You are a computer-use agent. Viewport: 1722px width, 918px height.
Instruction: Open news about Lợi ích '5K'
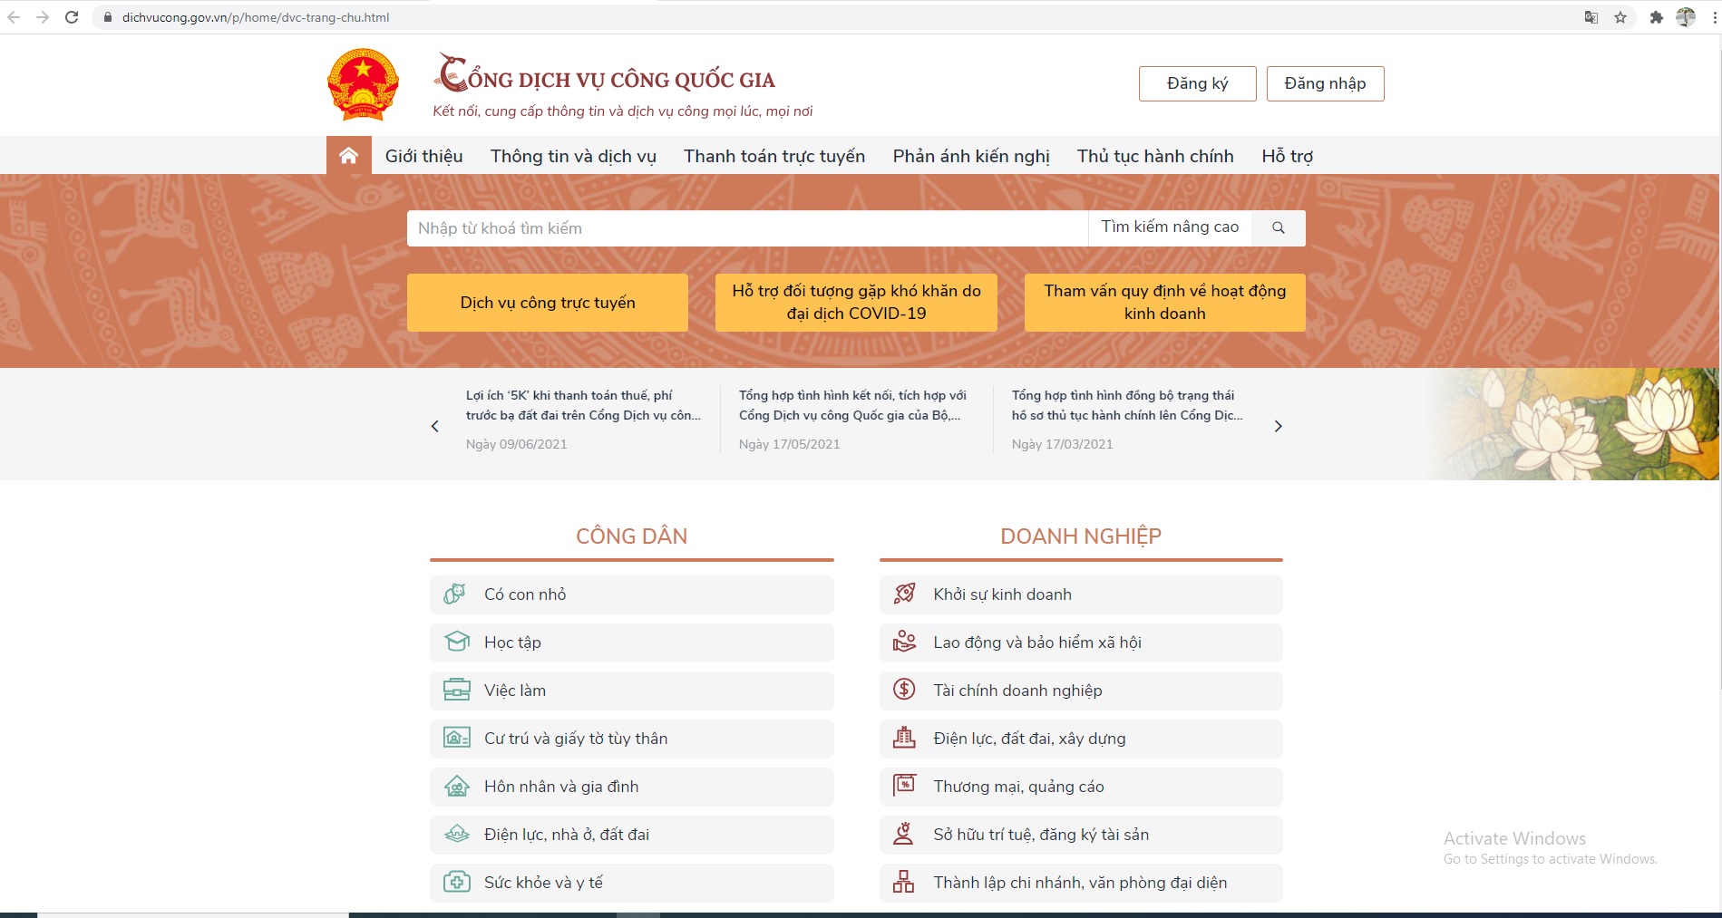point(583,405)
